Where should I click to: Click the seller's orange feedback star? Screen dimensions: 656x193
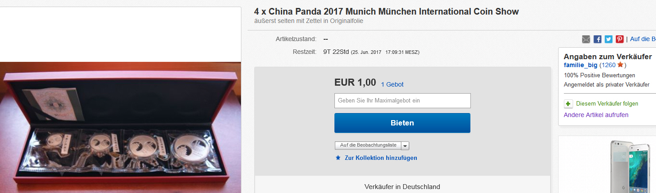[620, 65]
